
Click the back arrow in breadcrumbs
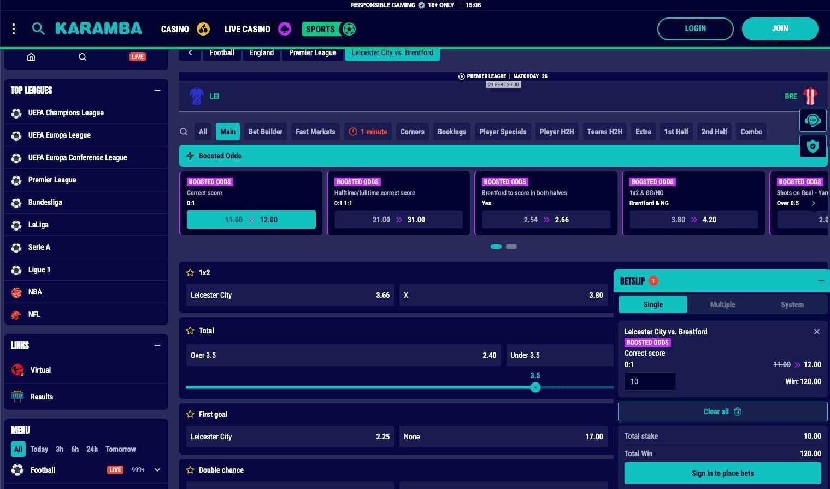pyautogui.click(x=190, y=53)
